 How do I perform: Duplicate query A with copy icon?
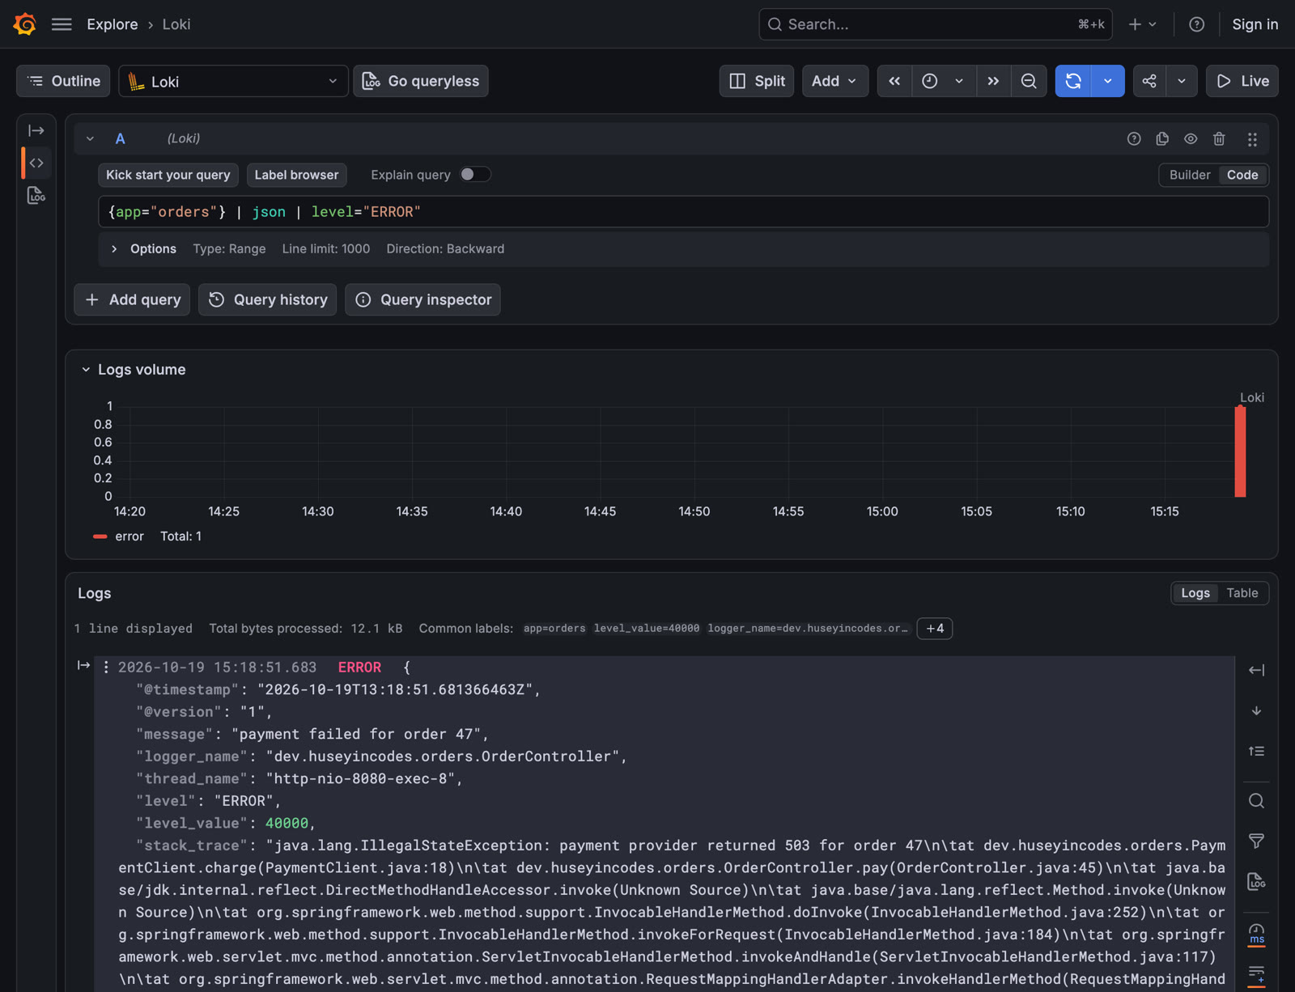tap(1162, 138)
